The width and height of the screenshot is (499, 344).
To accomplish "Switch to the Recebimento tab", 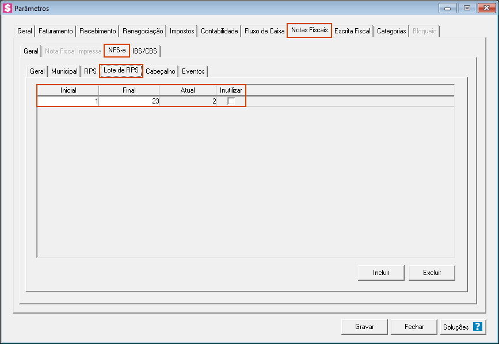I will [98, 31].
